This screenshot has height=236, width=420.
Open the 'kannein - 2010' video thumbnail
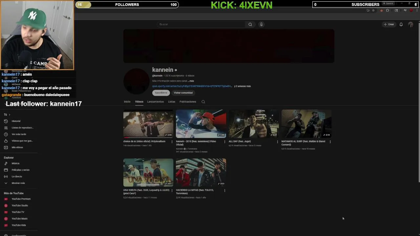tap(201, 124)
